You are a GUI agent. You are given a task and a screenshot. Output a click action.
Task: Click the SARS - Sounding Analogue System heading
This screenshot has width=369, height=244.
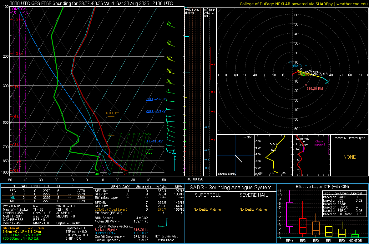click(x=230, y=188)
